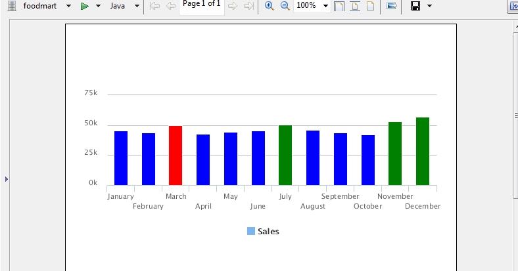Click the green December bar

pyautogui.click(x=423, y=151)
